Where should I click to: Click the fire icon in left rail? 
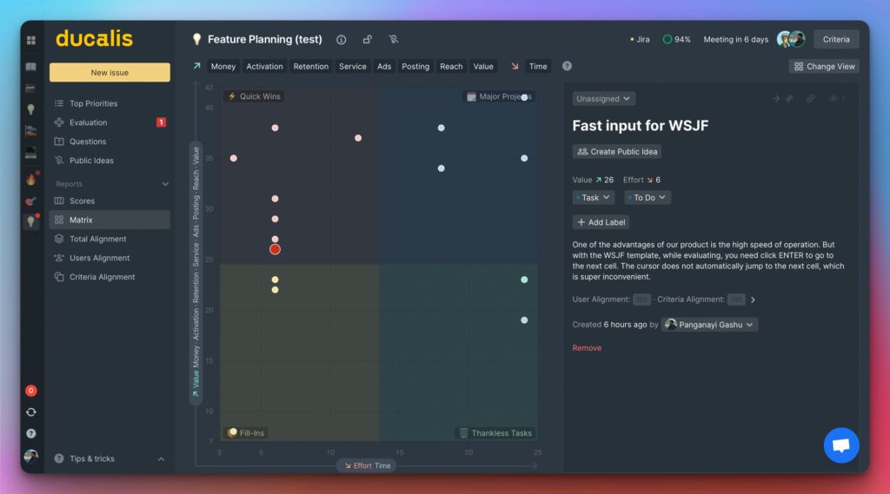(31, 180)
